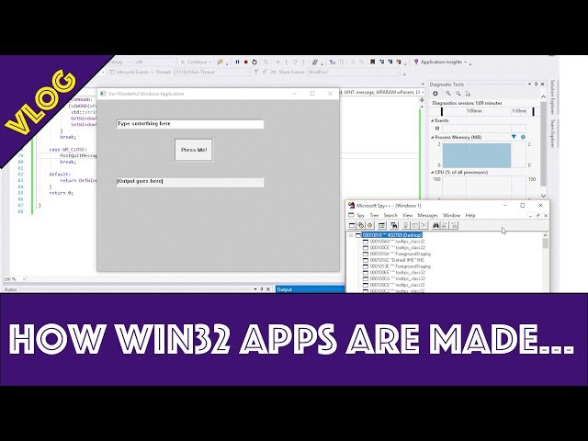Open the Tree menu in Spy++
This screenshot has height=441, width=588.
(374, 215)
